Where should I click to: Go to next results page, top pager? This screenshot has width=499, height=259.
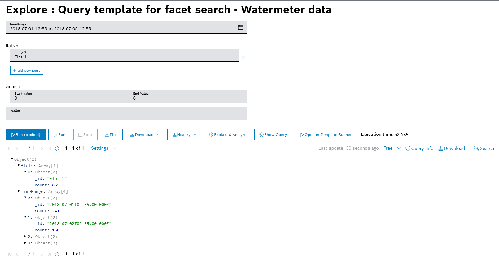[42, 148]
